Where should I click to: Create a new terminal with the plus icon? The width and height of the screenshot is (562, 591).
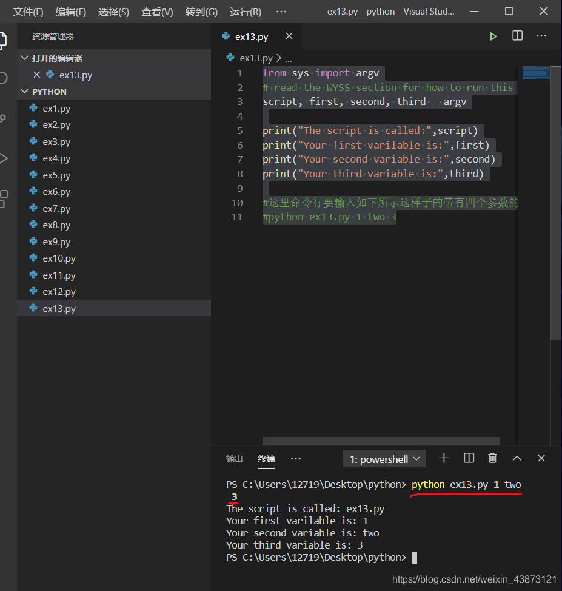point(444,458)
